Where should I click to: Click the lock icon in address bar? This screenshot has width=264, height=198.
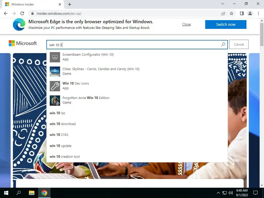[32, 13]
